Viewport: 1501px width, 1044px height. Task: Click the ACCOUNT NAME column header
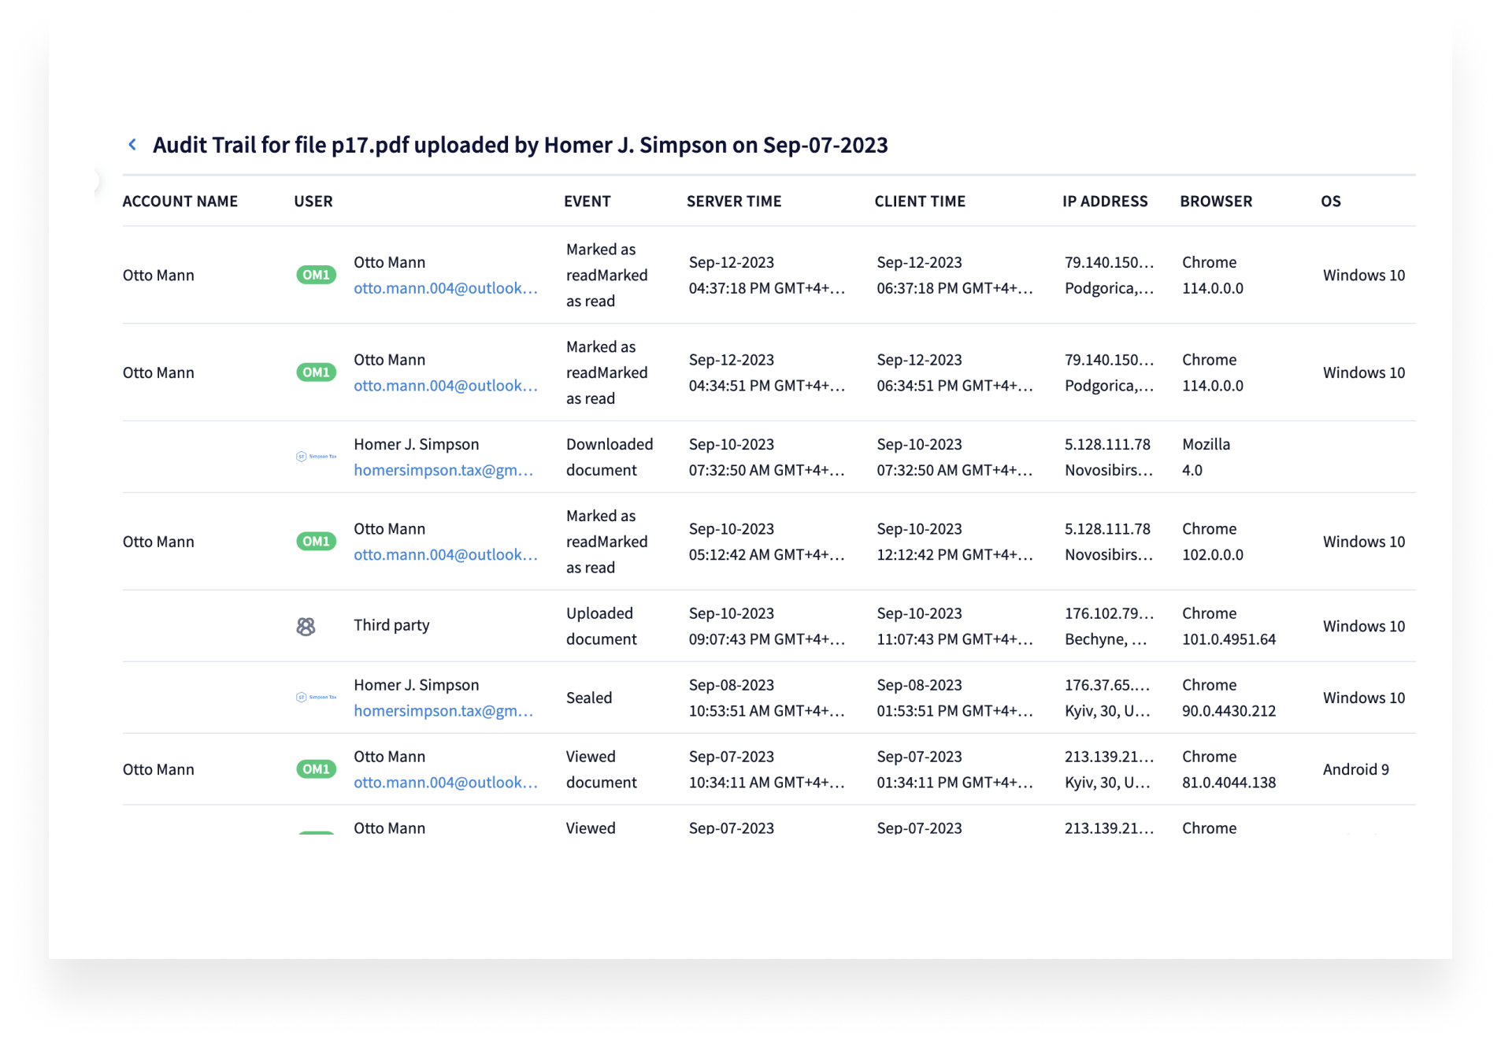(x=180, y=201)
